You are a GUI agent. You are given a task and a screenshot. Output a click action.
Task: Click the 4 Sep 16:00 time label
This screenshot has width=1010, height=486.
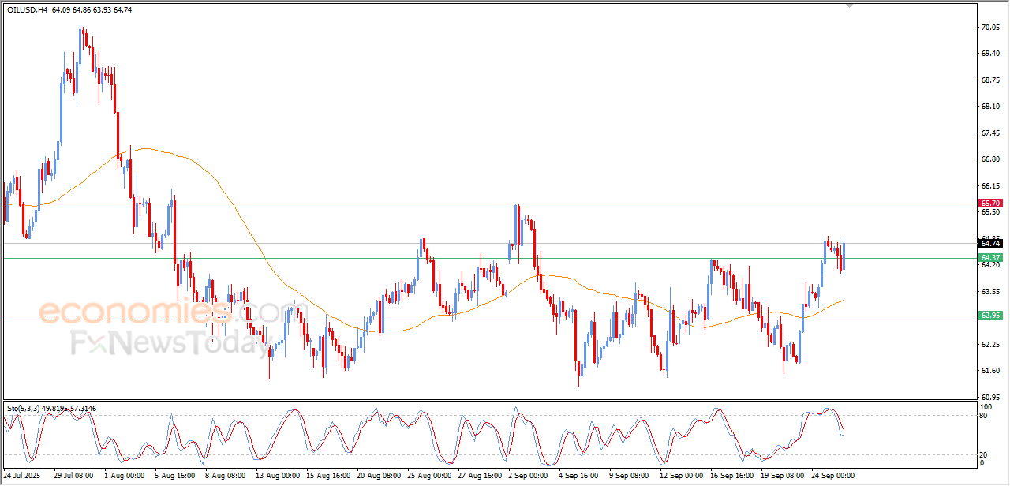[x=578, y=476]
